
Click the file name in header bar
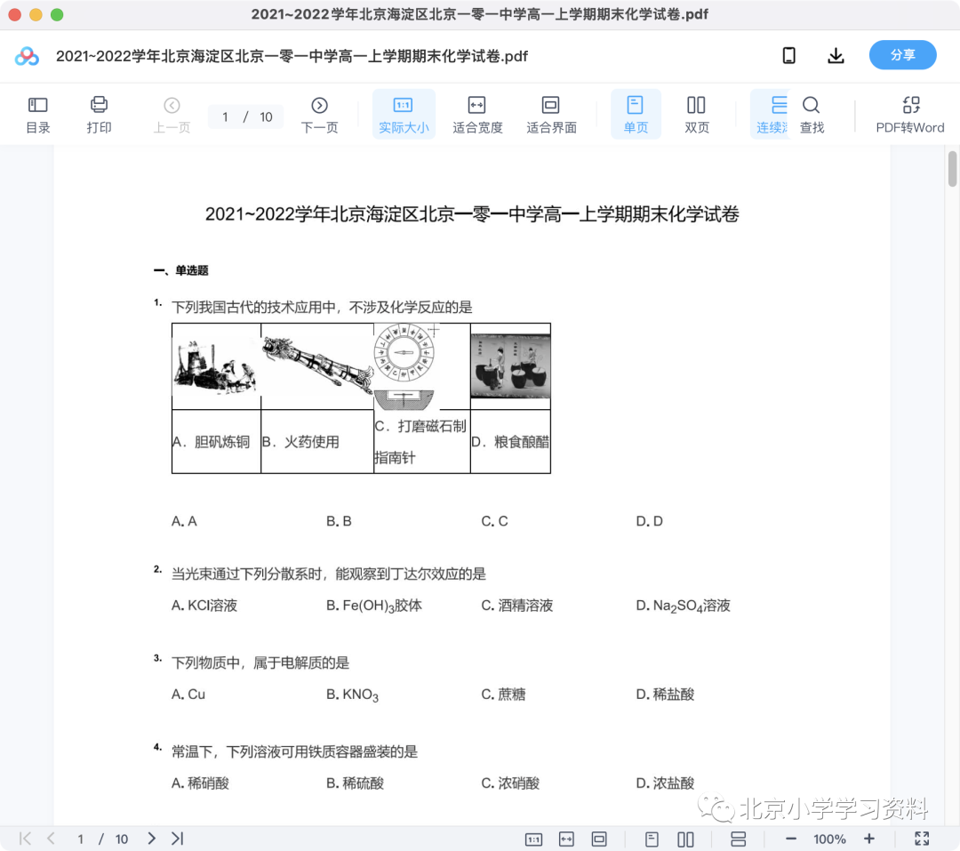coord(292,56)
